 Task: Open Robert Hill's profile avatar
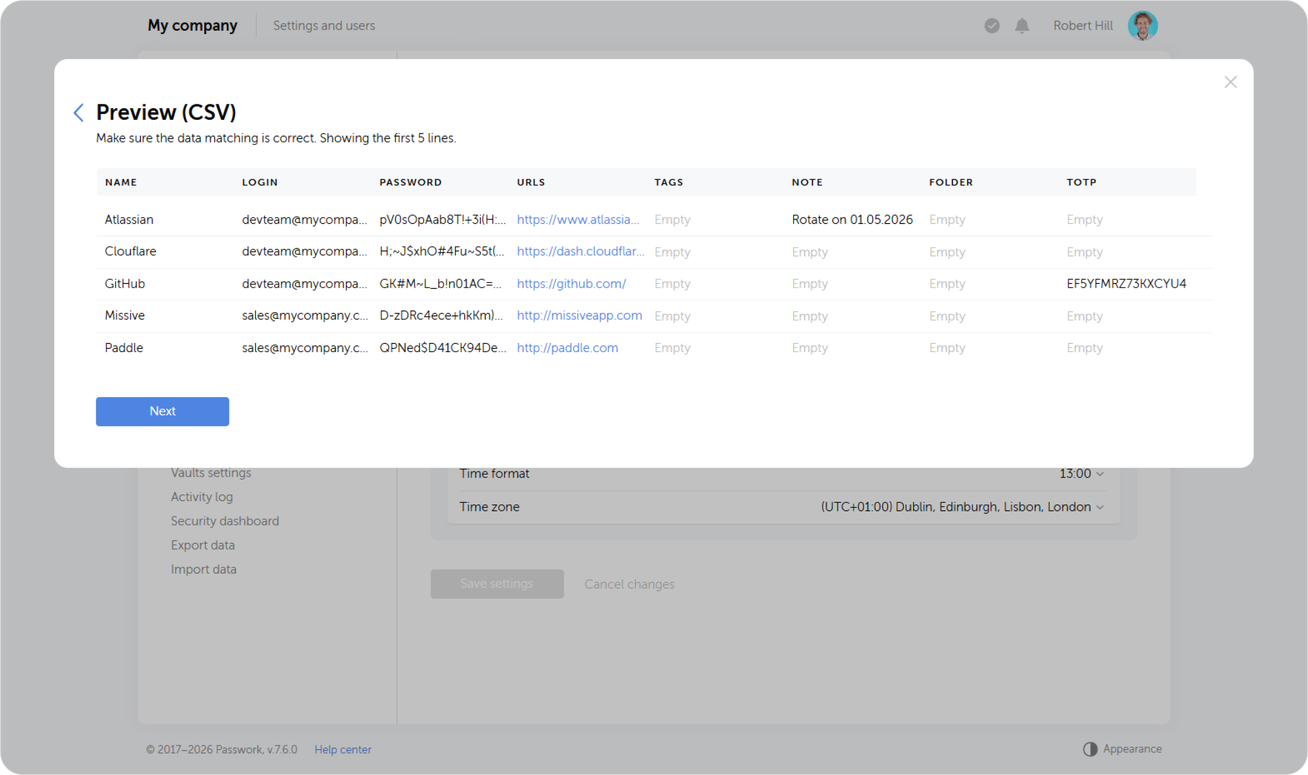(1142, 25)
